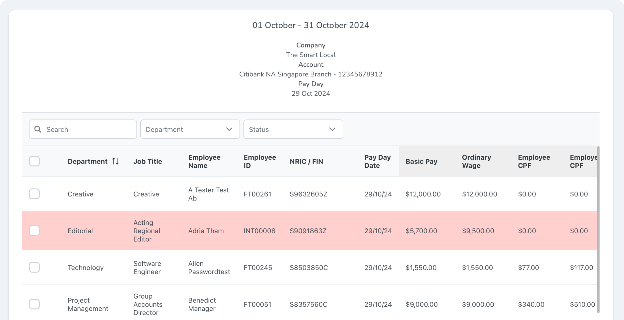Open the Department filter dropdown
Viewport: 624px width, 320px height.
tap(190, 129)
